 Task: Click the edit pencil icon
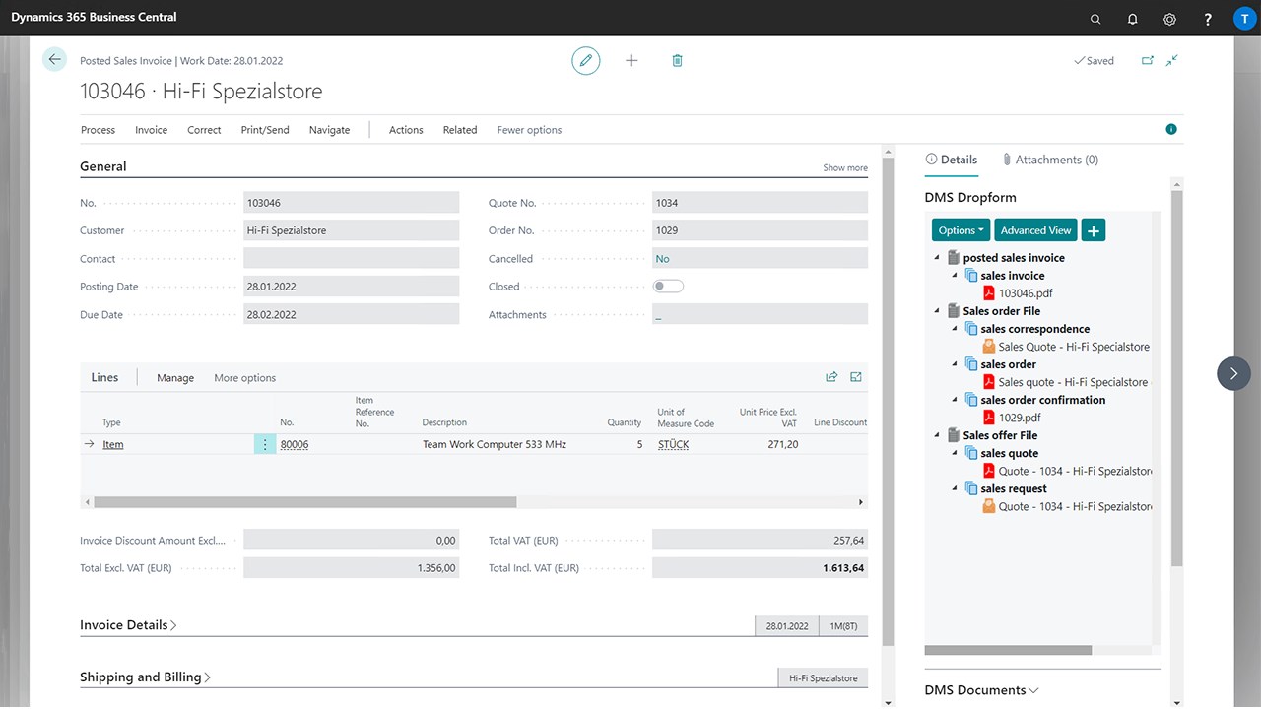pos(586,61)
